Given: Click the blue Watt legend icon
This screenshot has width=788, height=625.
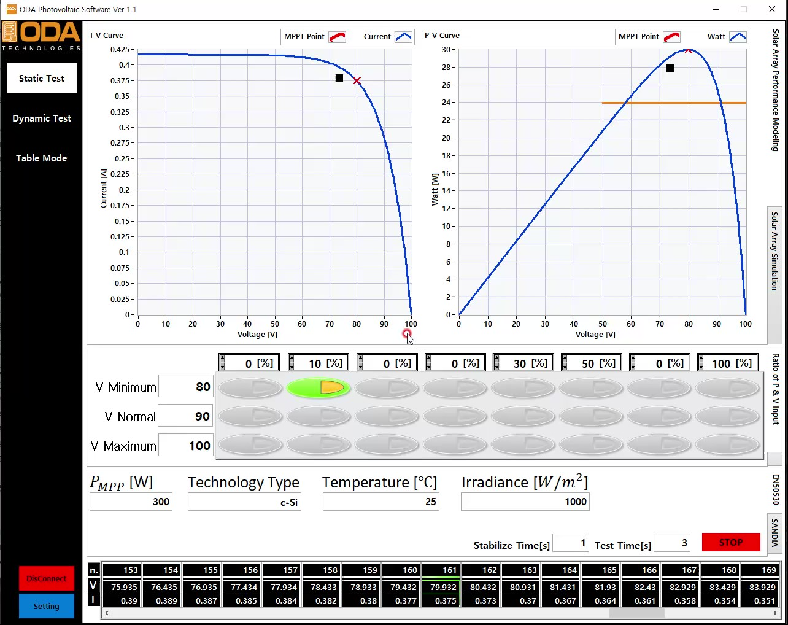Looking at the screenshot, I should (738, 37).
